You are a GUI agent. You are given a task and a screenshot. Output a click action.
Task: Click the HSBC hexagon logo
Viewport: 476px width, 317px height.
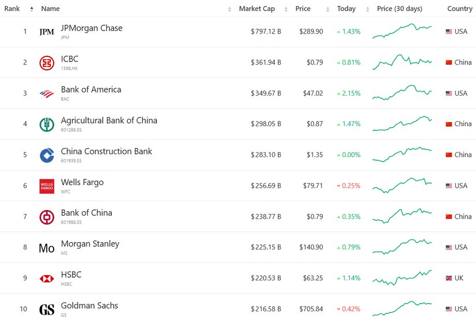coord(47,279)
